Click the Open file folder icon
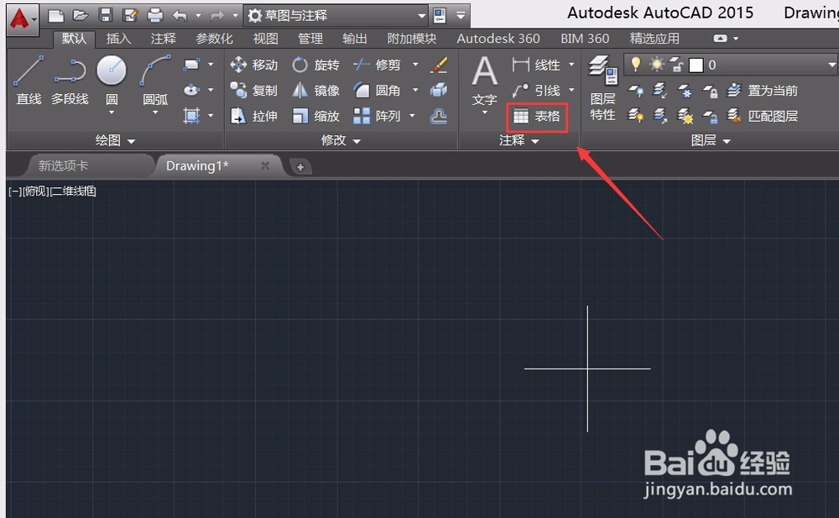The width and height of the screenshot is (839, 518). tap(81, 16)
